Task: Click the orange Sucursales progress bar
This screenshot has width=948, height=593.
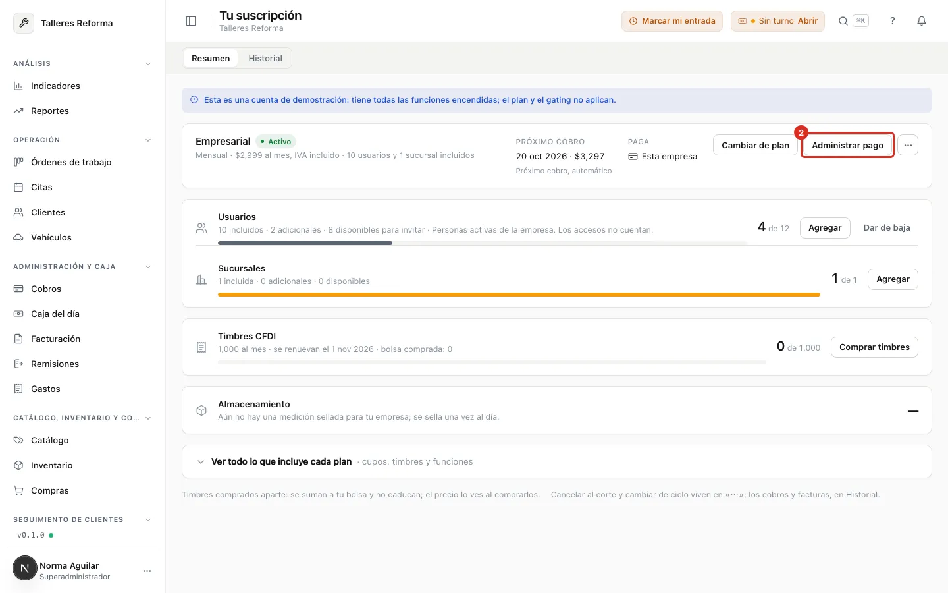Action: [x=519, y=295]
